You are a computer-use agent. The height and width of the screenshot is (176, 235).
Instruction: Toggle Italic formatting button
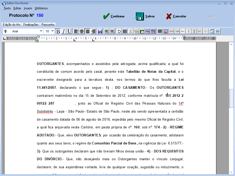click(64, 31)
